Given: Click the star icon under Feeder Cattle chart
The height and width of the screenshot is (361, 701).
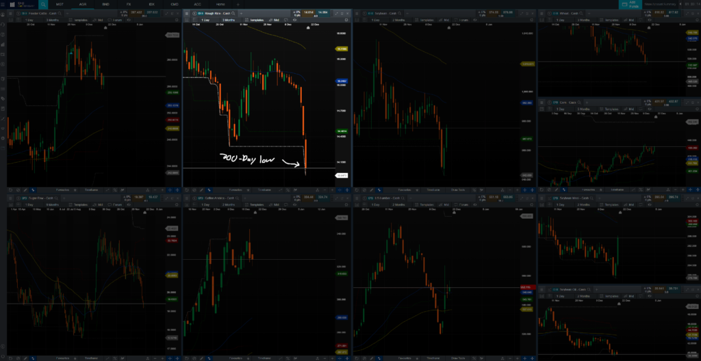Looking at the screenshot, I should click(x=75, y=190).
